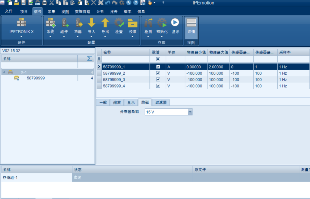The image size is (310, 199).
Task: Click the 名称 filter field in signal table
Action: (126, 59)
